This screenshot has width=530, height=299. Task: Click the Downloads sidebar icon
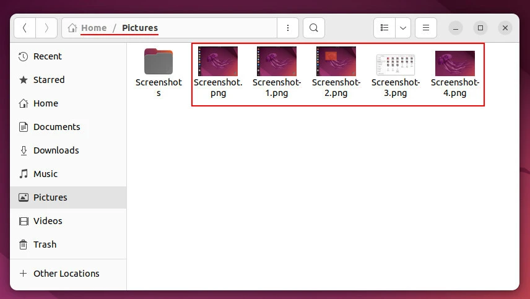24,150
